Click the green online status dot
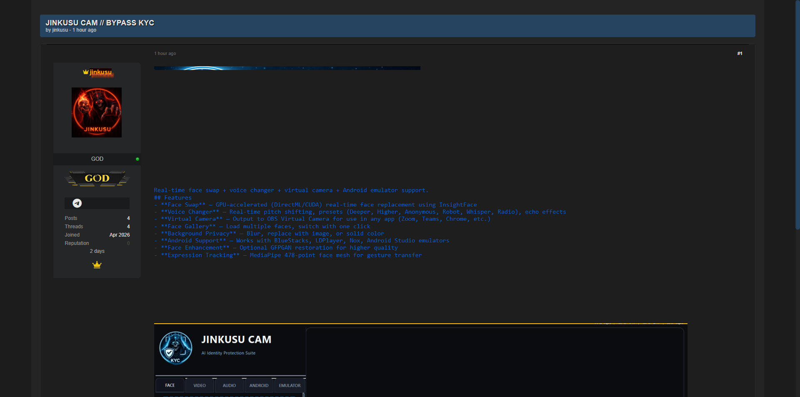 click(x=137, y=159)
